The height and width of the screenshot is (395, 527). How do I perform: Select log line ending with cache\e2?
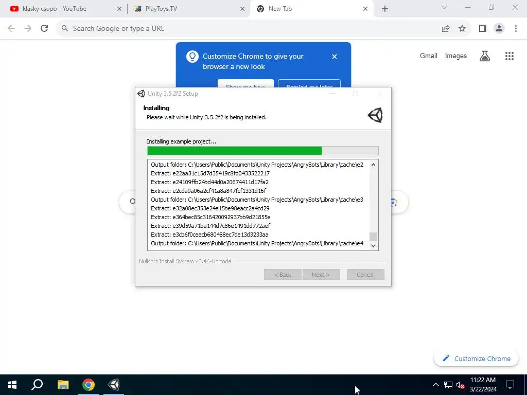click(257, 165)
